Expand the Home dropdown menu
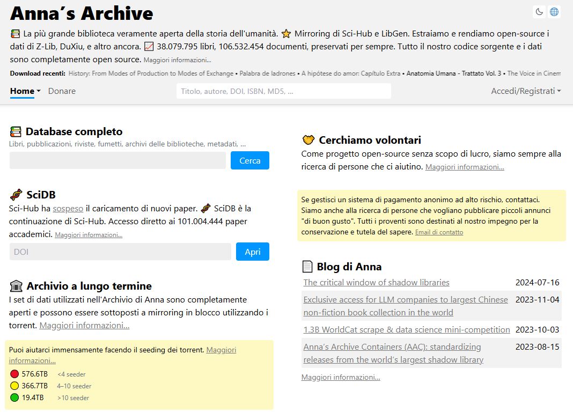Image resolution: width=573 pixels, height=413 pixels. (25, 91)
